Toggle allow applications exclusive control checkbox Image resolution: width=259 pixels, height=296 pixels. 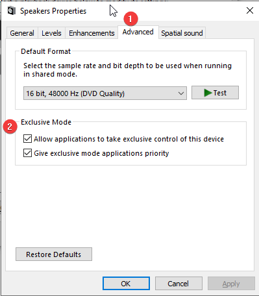coord(27,139)
